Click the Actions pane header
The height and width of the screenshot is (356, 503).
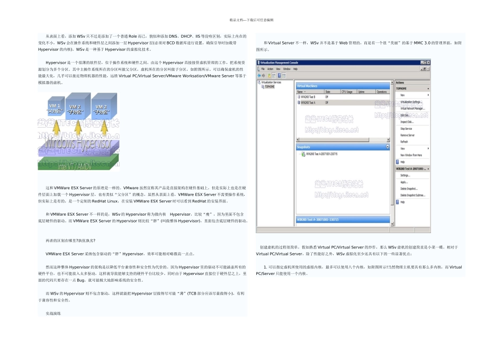click(x=412, y=83)
